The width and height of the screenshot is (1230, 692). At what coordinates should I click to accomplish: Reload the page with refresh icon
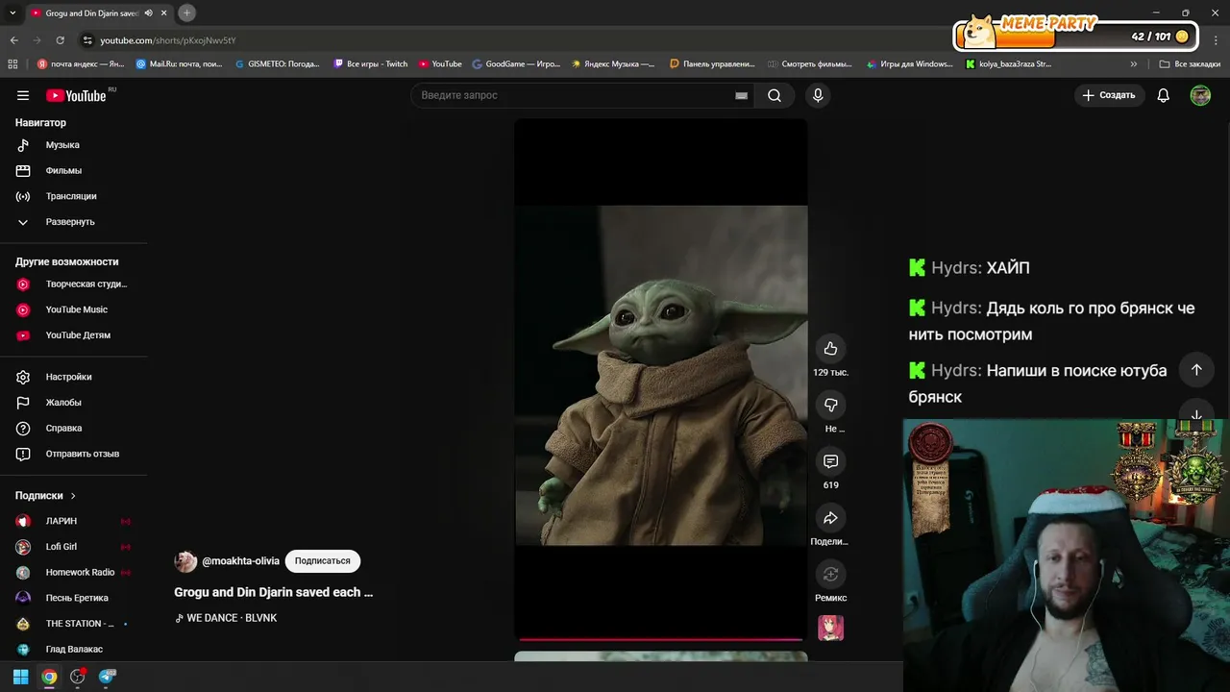pyautogui.click(x=60, y=40)
